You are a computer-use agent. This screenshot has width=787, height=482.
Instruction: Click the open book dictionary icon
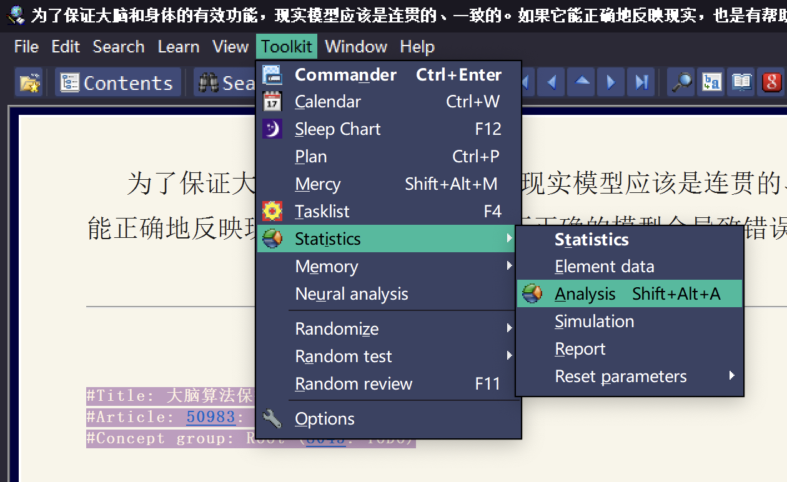741,82
